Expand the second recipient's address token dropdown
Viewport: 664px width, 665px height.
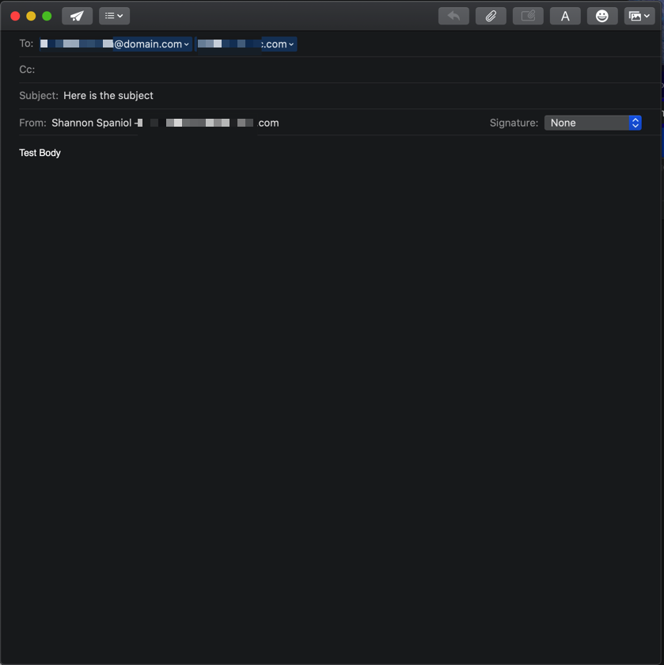click(290, 44)
